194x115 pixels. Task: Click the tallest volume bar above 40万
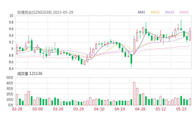(134, 94)
